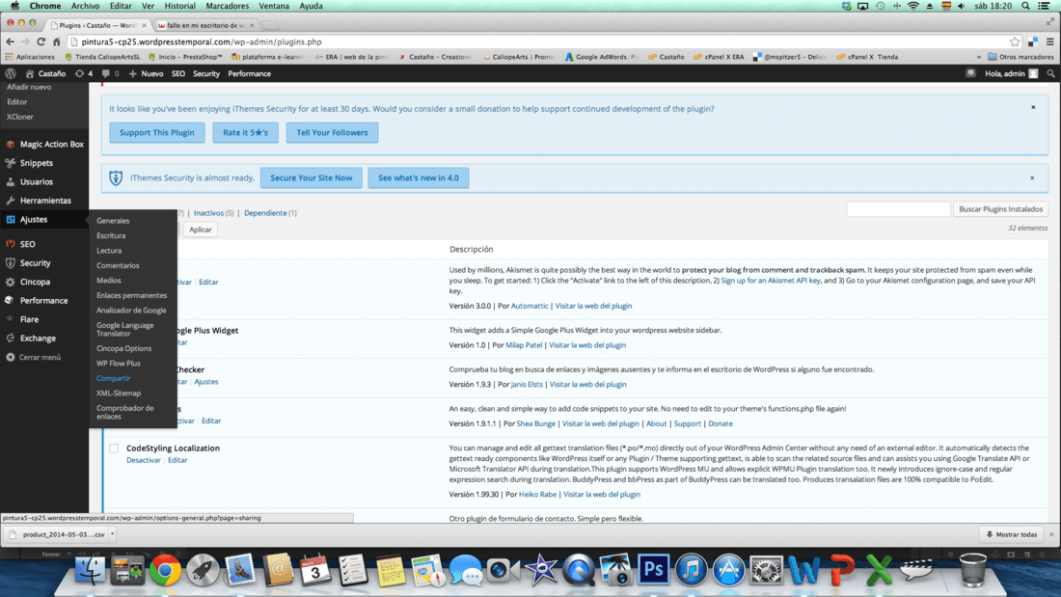1061x597 pixels.
Task: Click Rate it 5★'s button
Action: click(246, 133)
